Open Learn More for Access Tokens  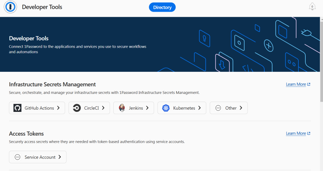point(298,133)
